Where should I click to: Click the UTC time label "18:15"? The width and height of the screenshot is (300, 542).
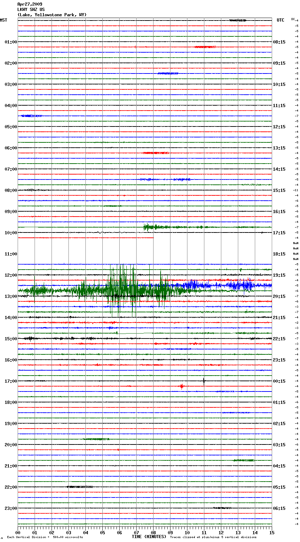coord(279,254)
